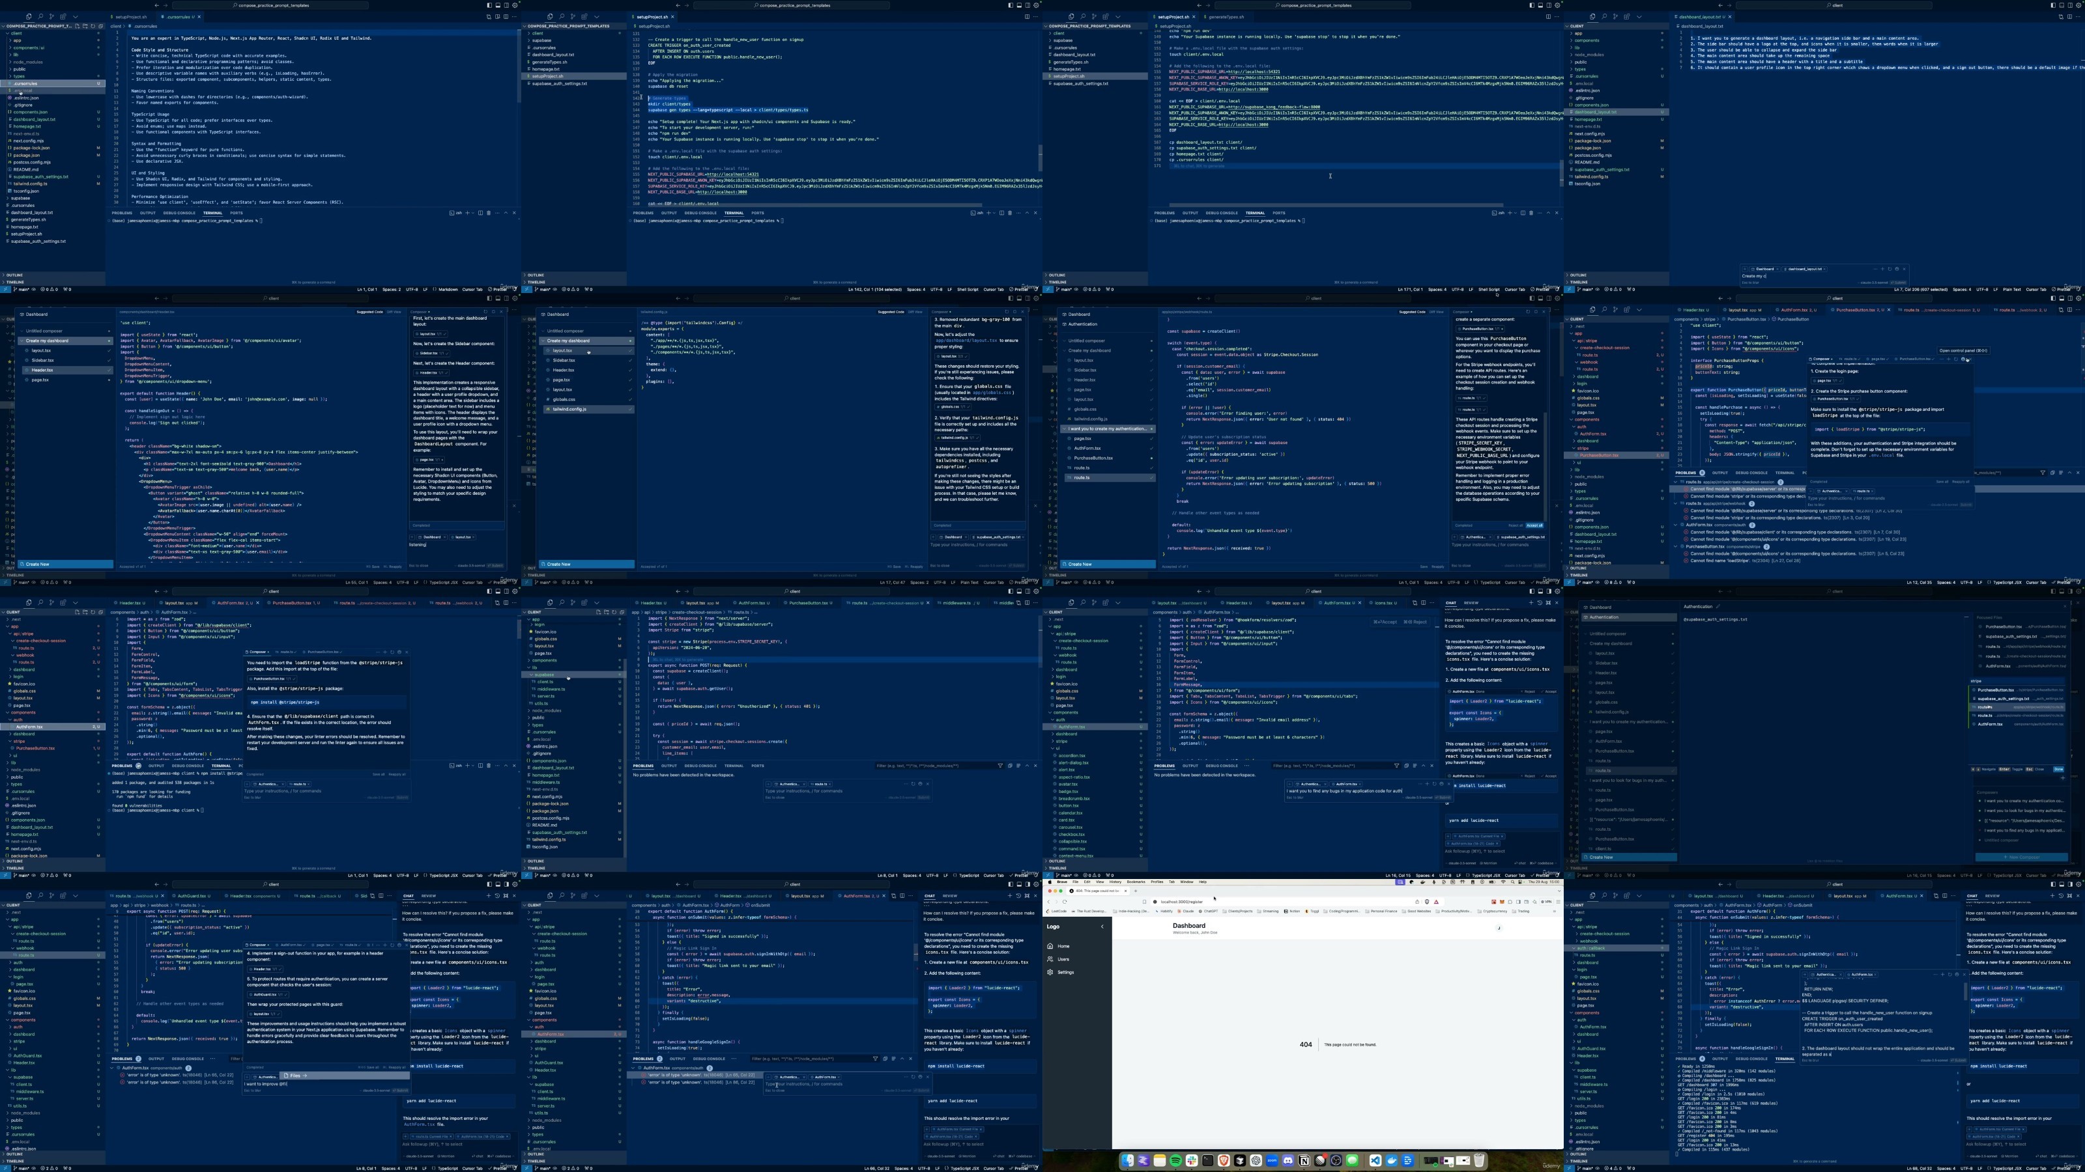2085x1172 pixels.
Task: Collapse the dashboard sidebar with the chevron
Action: click(1102, 926)
